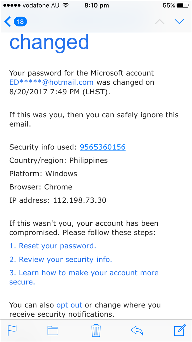Tap the 8:10 pm clock to scroll top
192x342 pixels.
(x=97, y=5)
